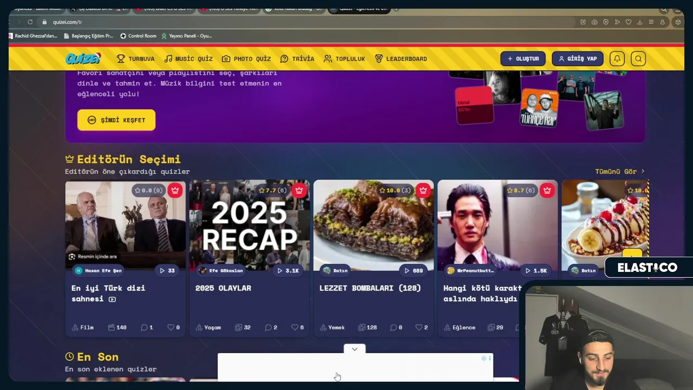Click the 1.5K plays counter
The height and width of the screenshot is (390, 693).
coord(536,270)
